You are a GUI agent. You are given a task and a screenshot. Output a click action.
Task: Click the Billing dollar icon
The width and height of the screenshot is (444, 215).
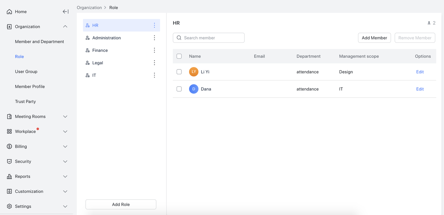point(9,147)
